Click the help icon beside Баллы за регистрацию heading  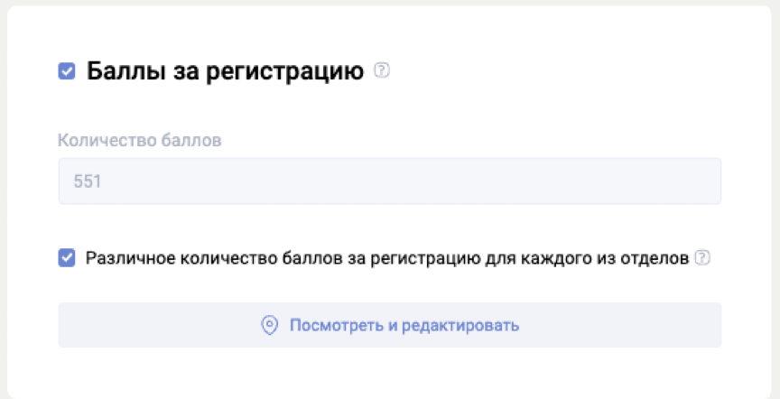click(382, 70)
